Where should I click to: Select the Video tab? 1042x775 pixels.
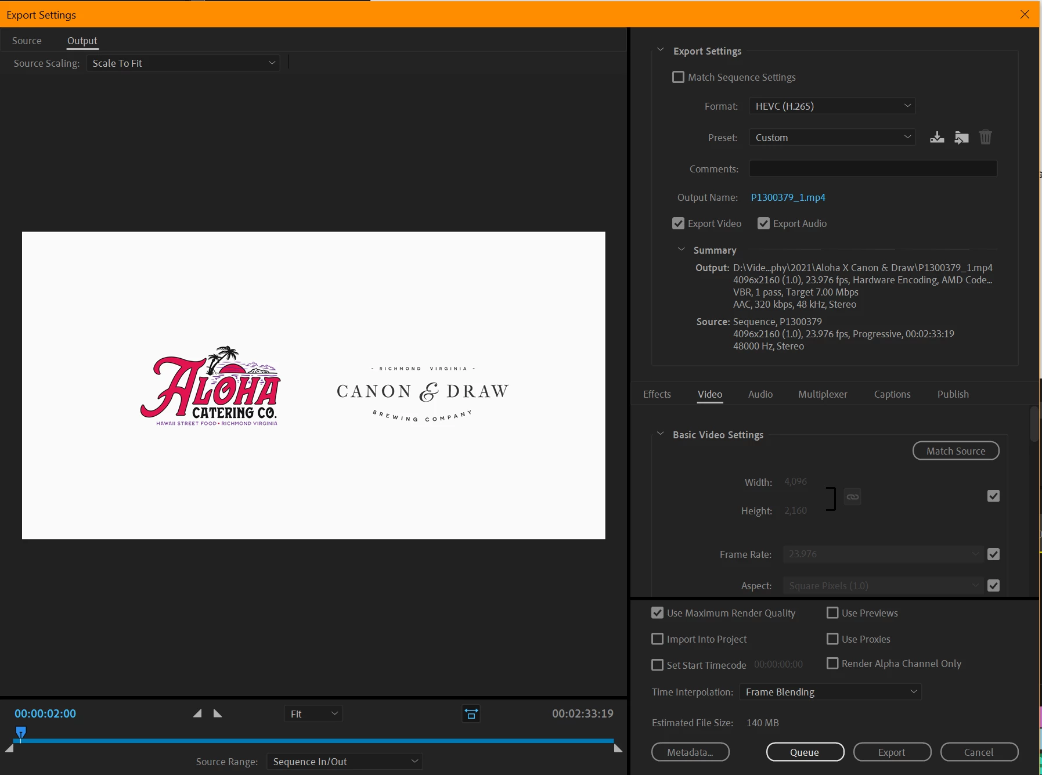[x=709, y=394]
